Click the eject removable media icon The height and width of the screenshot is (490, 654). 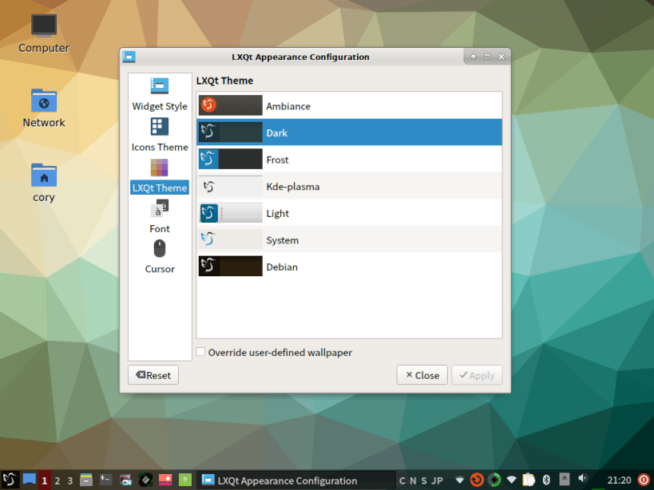click(x=565, y=480)
